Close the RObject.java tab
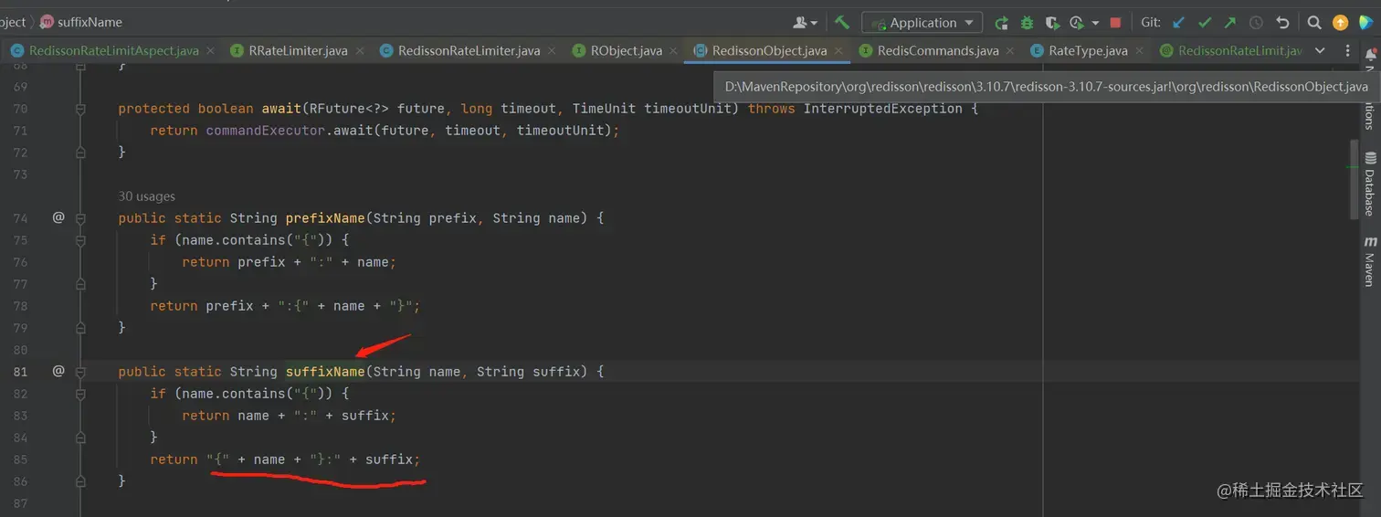The width and height of the screenshot is (1381, 517). tap(672, 51)
